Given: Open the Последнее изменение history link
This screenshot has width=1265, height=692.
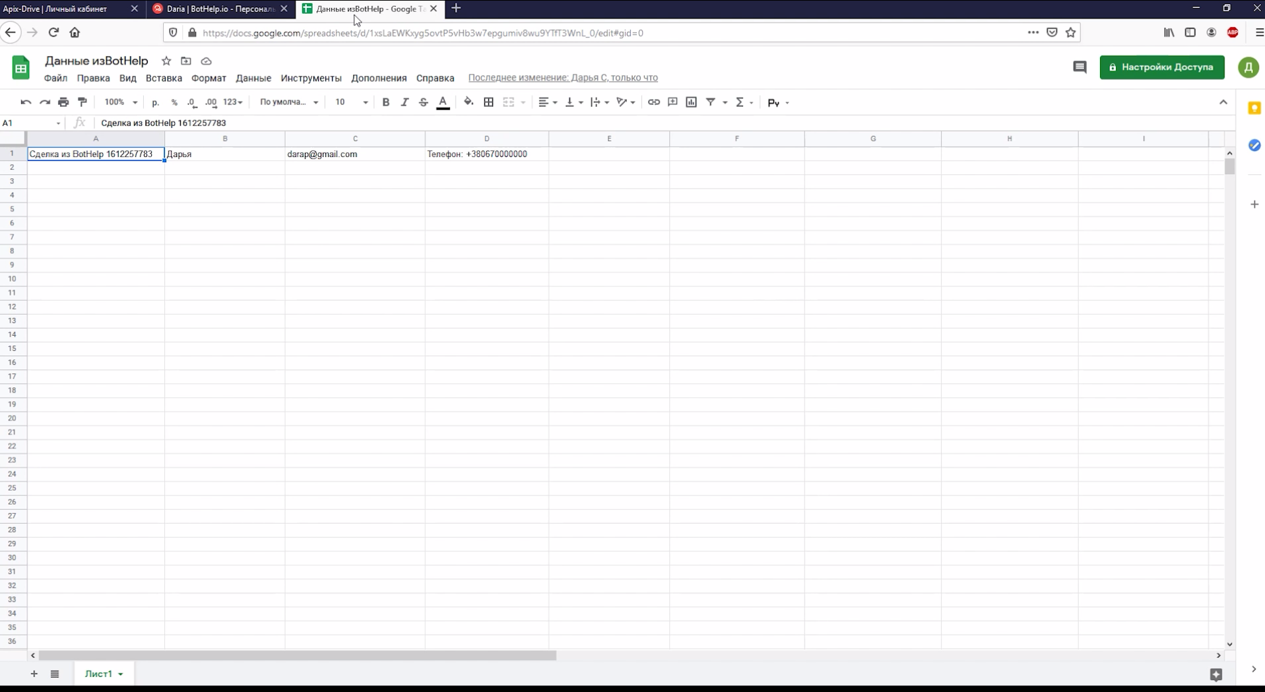Looking at the screenshot, I should pyautogui.click(x=563, y=78).
